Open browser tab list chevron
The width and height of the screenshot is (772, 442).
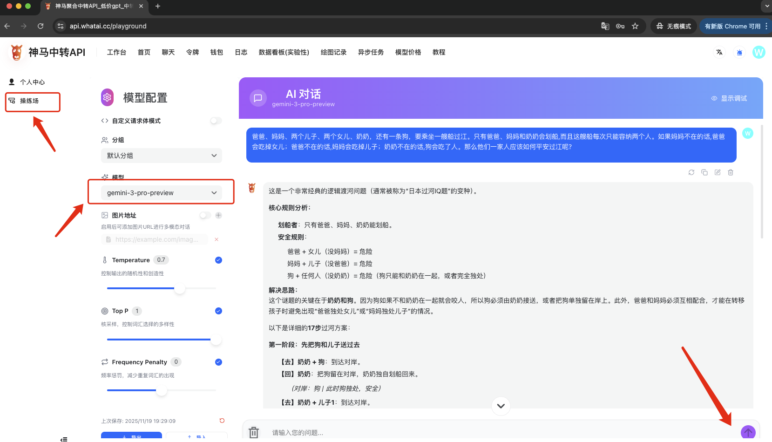(767, 6)
